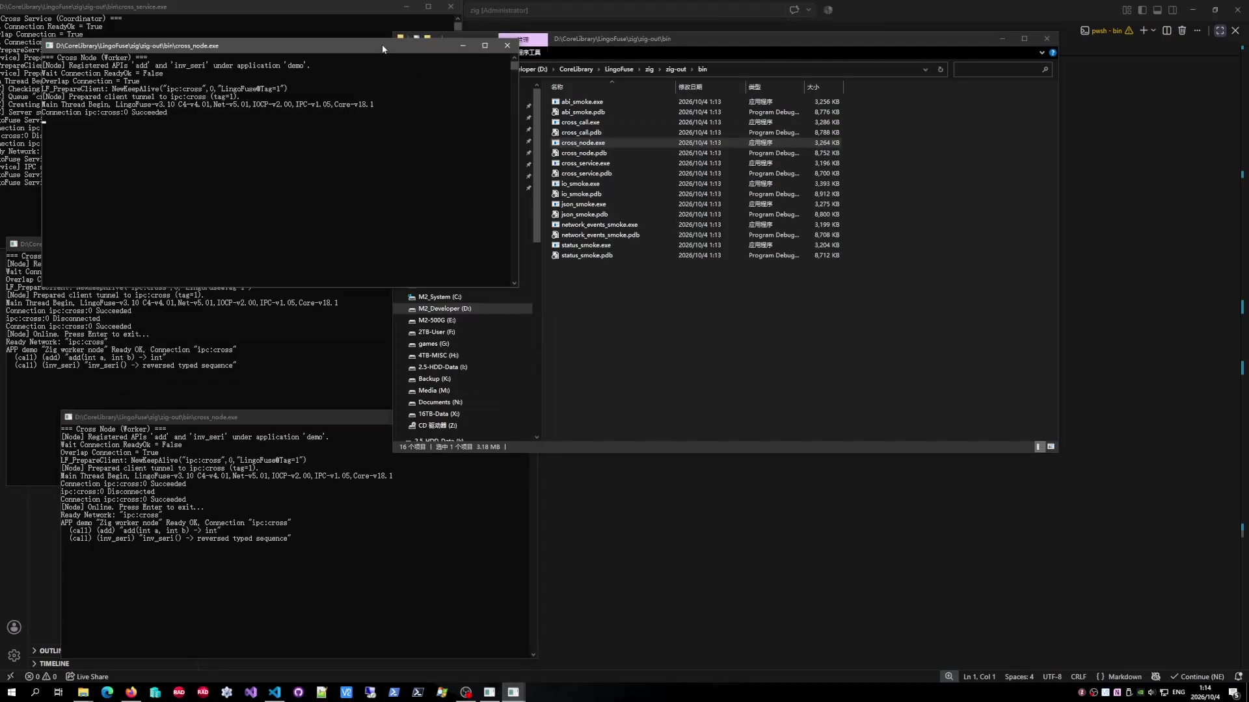Toggle the primary side bar layout button
The width and height of the screenshot is (1249, 702).
[1142, 10]
